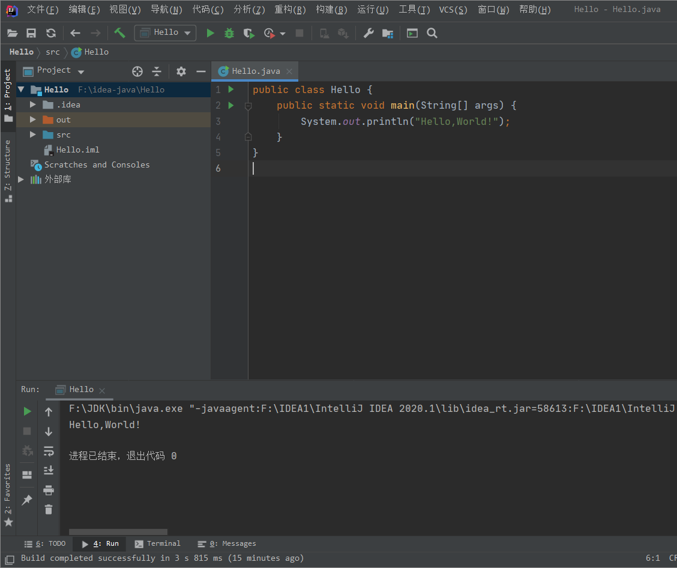The height and width of the screenshot is (568, 677).
Task: Close the Hello.java editor tab
Action: coord(289,71)
